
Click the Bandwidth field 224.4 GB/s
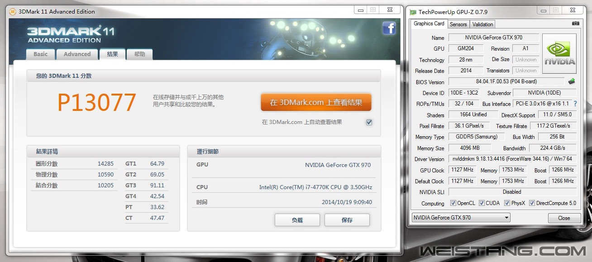553,148
